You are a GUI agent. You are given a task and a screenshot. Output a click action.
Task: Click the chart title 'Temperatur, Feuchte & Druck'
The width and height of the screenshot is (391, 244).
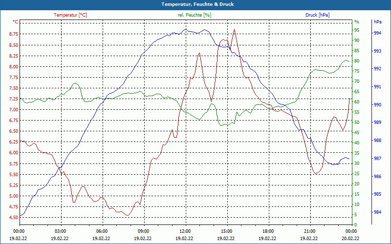[x=197, y=4]
